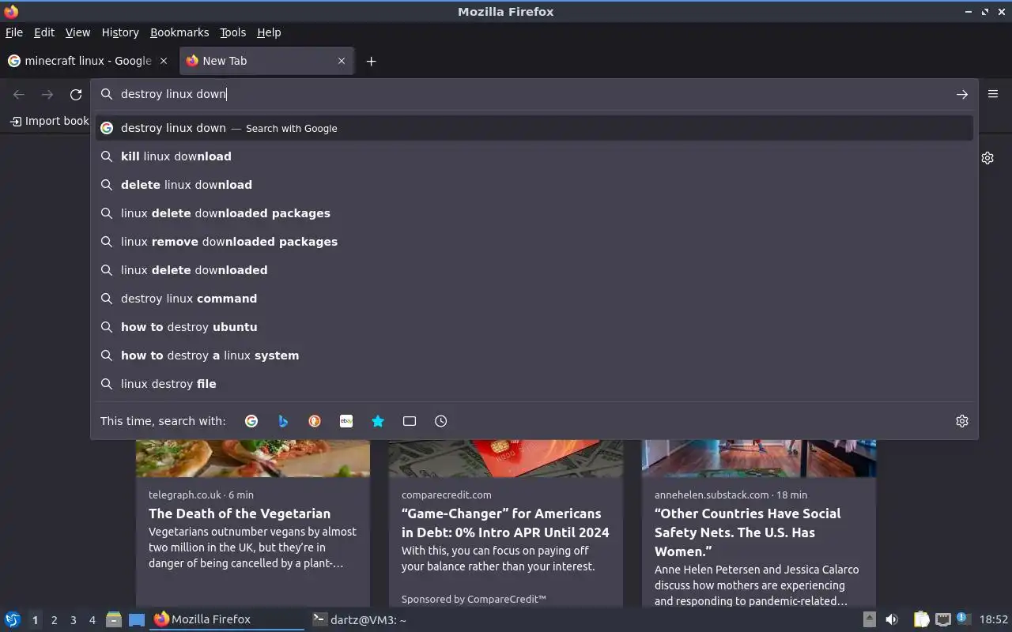Choose suggestion 'kill linux download'

coord(534,156)
